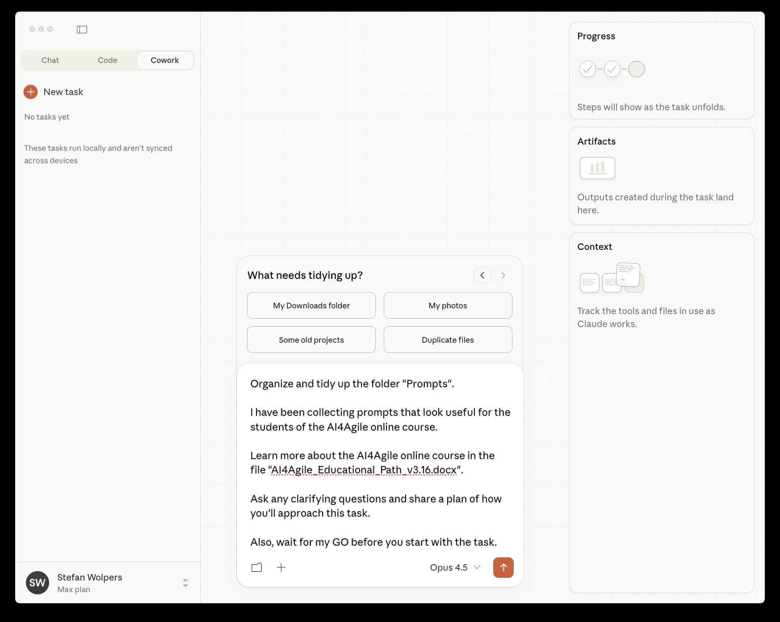Open the folder icon in the message composer

[x=256, y=567]
